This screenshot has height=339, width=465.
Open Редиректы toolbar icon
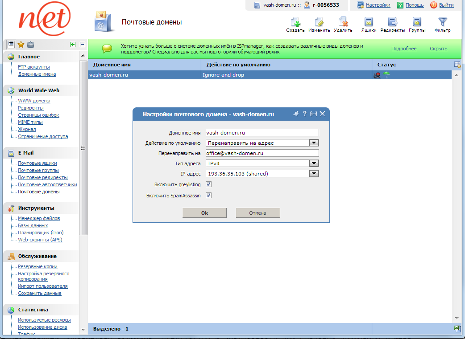[393, 22]
